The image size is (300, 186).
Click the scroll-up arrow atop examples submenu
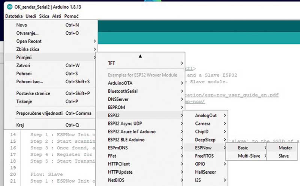(141, 56)
